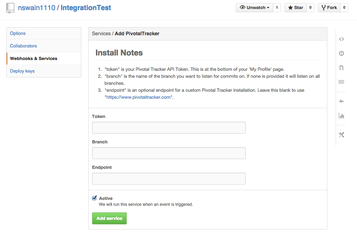Image resolution: width=357 pixels, height=232 pixels.
Task: Focus the Token input field
Action: pos(169,128)
